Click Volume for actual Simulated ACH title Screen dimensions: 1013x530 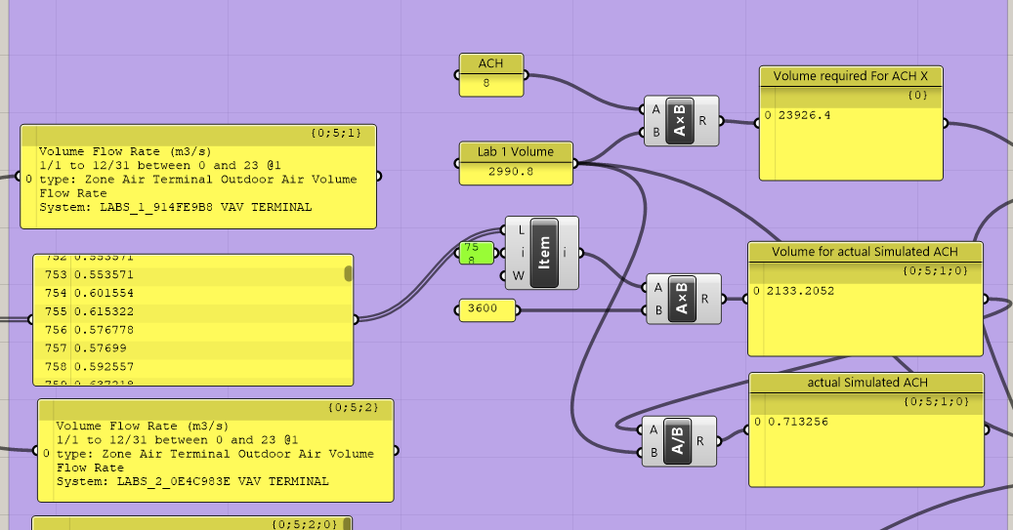[x=865, y=252]
